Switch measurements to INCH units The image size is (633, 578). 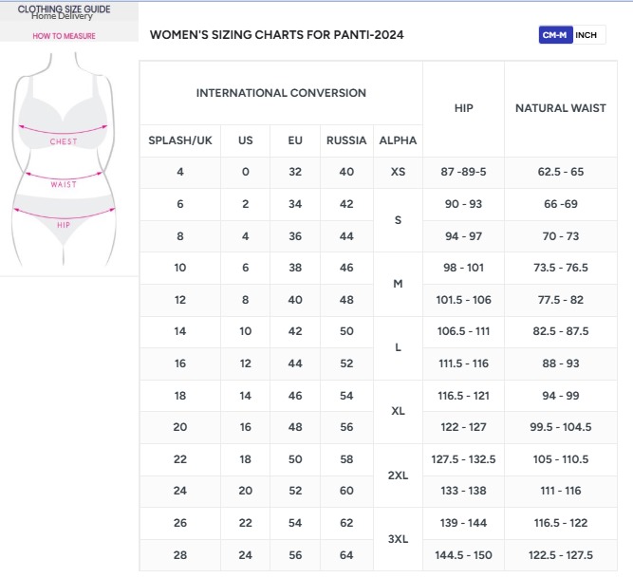pyautogui.click(x=587, y=35)
